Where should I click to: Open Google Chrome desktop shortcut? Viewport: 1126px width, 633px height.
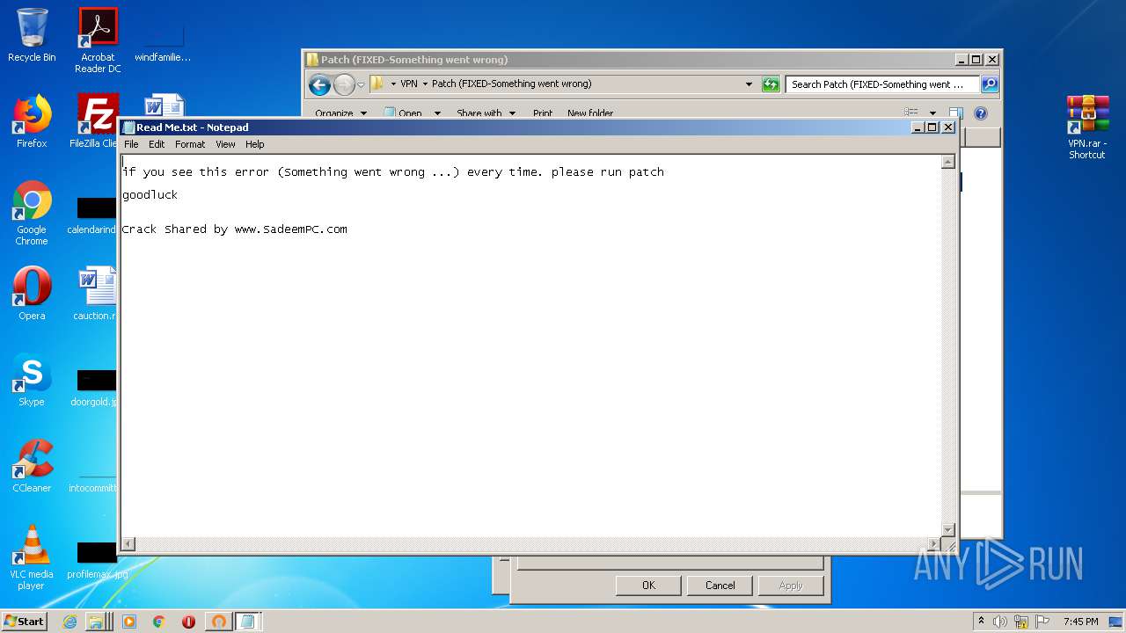[32, 213]
